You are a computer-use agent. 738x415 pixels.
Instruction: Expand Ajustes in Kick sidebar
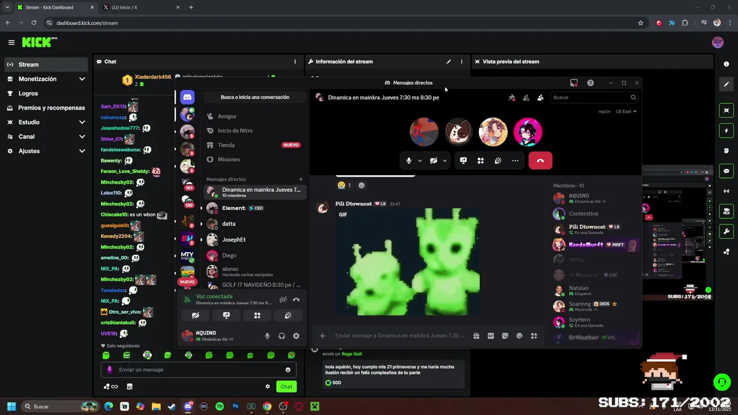pos(46,151)
